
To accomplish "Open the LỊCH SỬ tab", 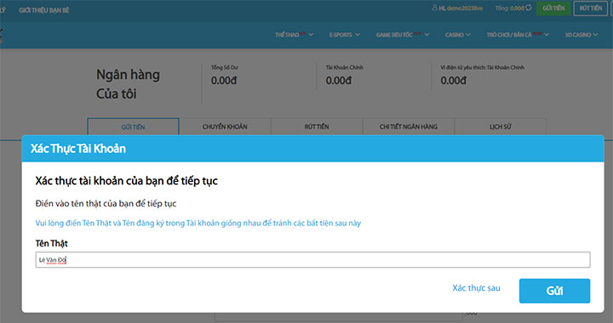I will click(501, 127).
